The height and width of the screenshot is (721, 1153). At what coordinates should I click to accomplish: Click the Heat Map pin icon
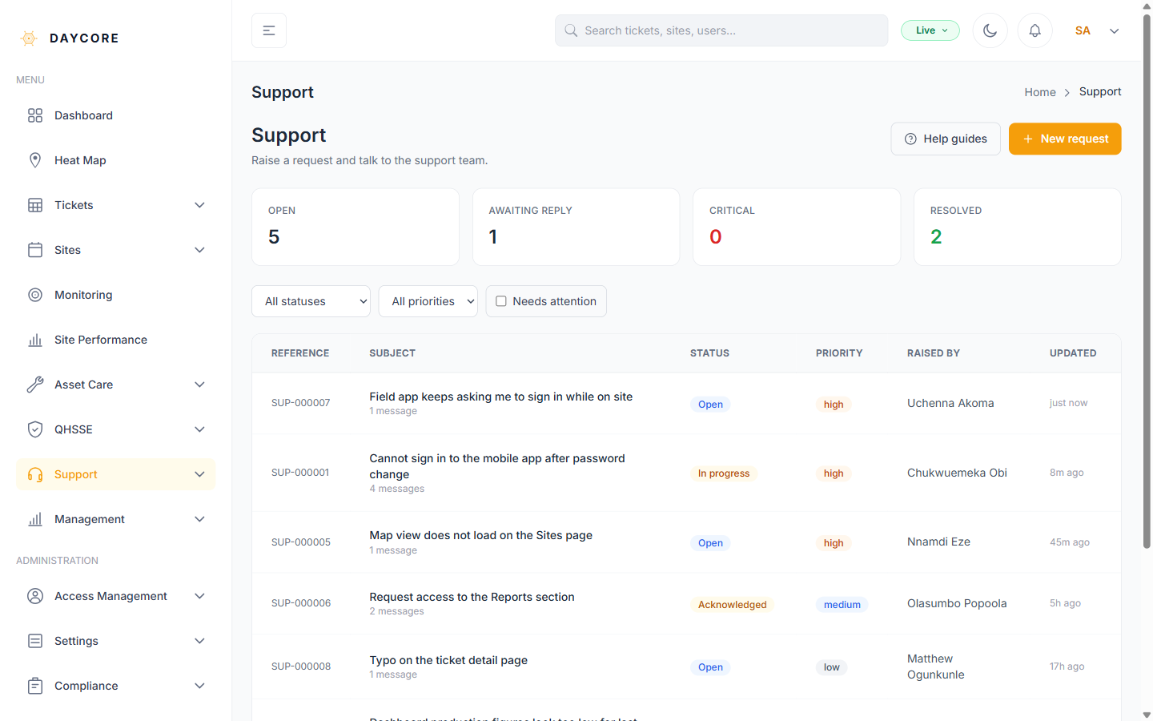[35, 160]
